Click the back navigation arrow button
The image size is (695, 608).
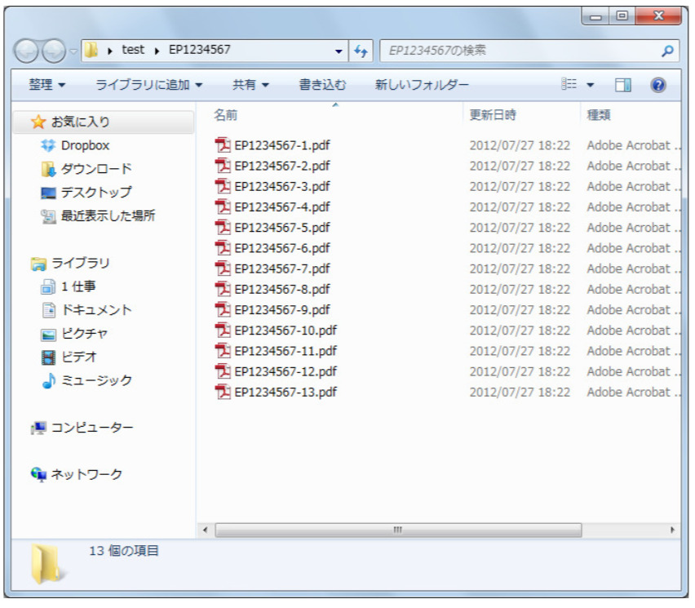point(27,51)
